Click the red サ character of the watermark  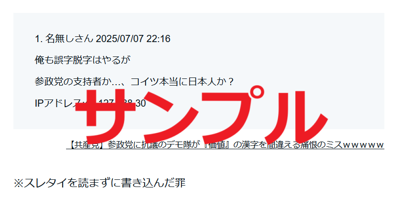click(105, 116)
